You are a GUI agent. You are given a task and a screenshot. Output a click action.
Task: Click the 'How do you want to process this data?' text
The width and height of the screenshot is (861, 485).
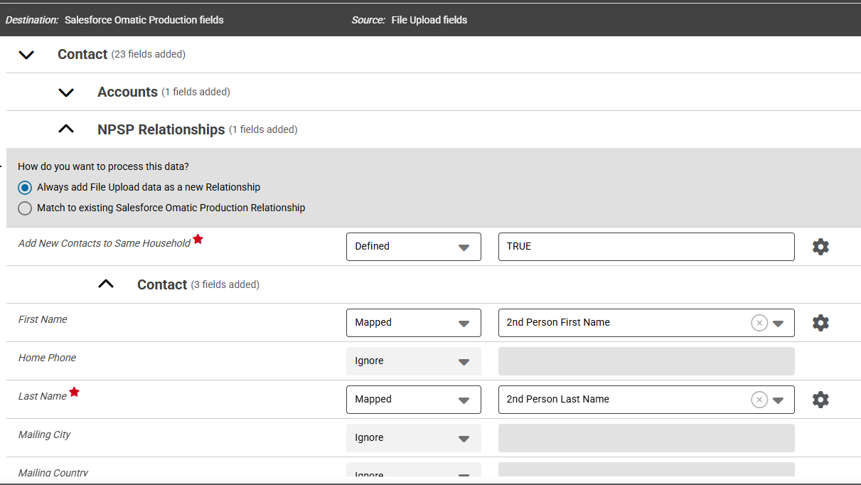[103, 166]
